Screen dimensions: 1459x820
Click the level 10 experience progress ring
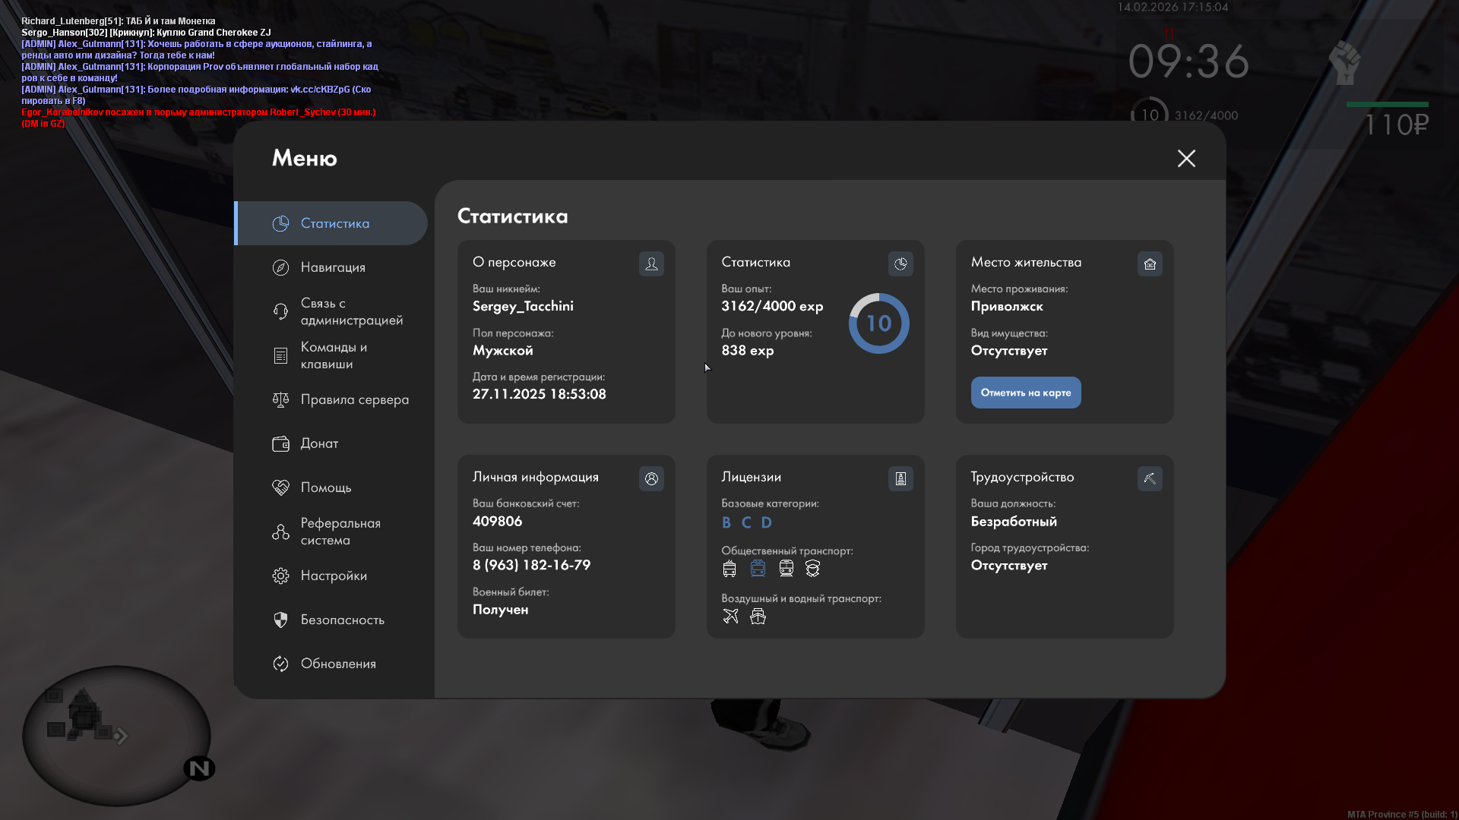(x=878, y=323)
